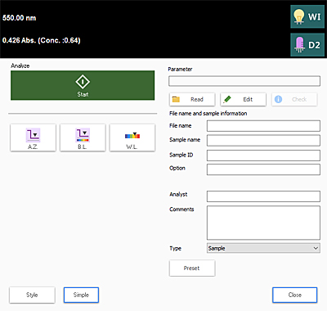The height and width of the screenshot is (311, 327).
Task: Switch to Simple view
Action: click(x=81, y=295)
